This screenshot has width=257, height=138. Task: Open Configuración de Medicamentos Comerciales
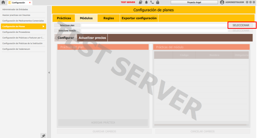pos(23,21)
